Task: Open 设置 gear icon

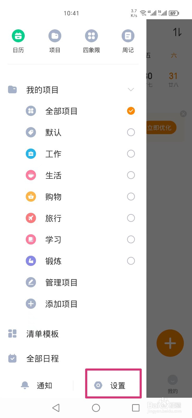Action: click(x=98, y=385)
